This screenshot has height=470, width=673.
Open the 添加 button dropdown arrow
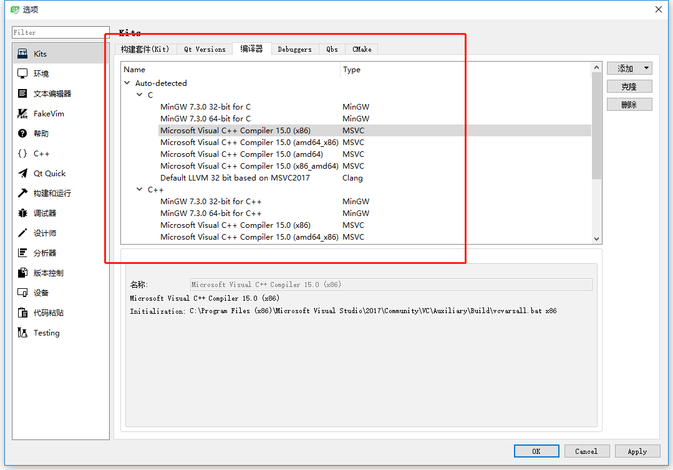647,68
